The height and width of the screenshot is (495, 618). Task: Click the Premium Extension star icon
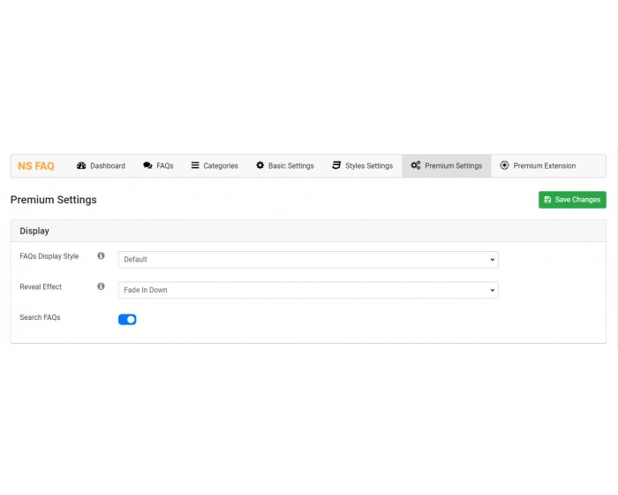pyautogui.click(x=504, y=166)
